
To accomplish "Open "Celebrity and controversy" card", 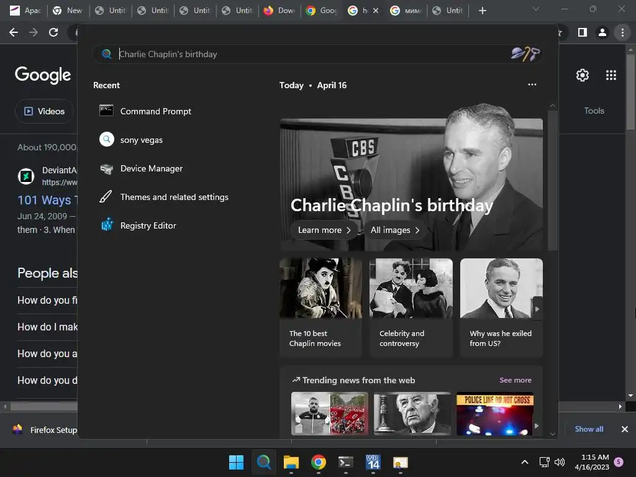I will pos(411,307).
